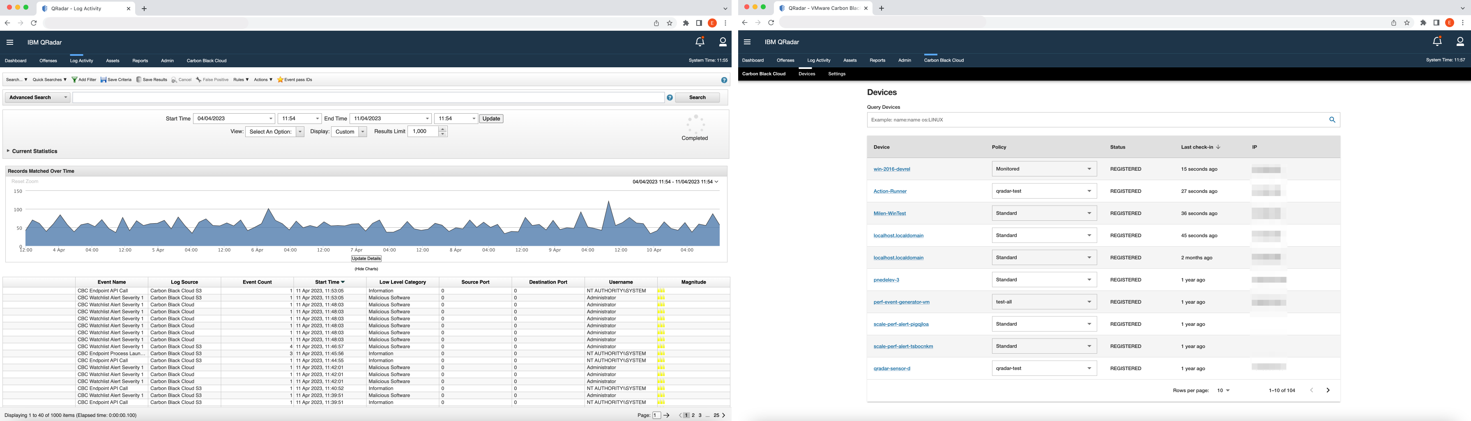
Task: Sort events by Start Time column header
Action: 329,282
